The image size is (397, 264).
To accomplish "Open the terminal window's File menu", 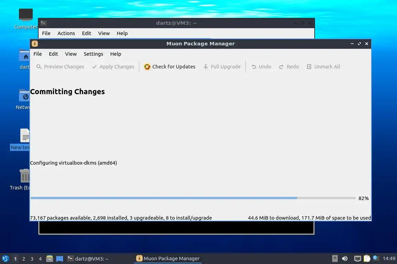I will tap(46, 33).
